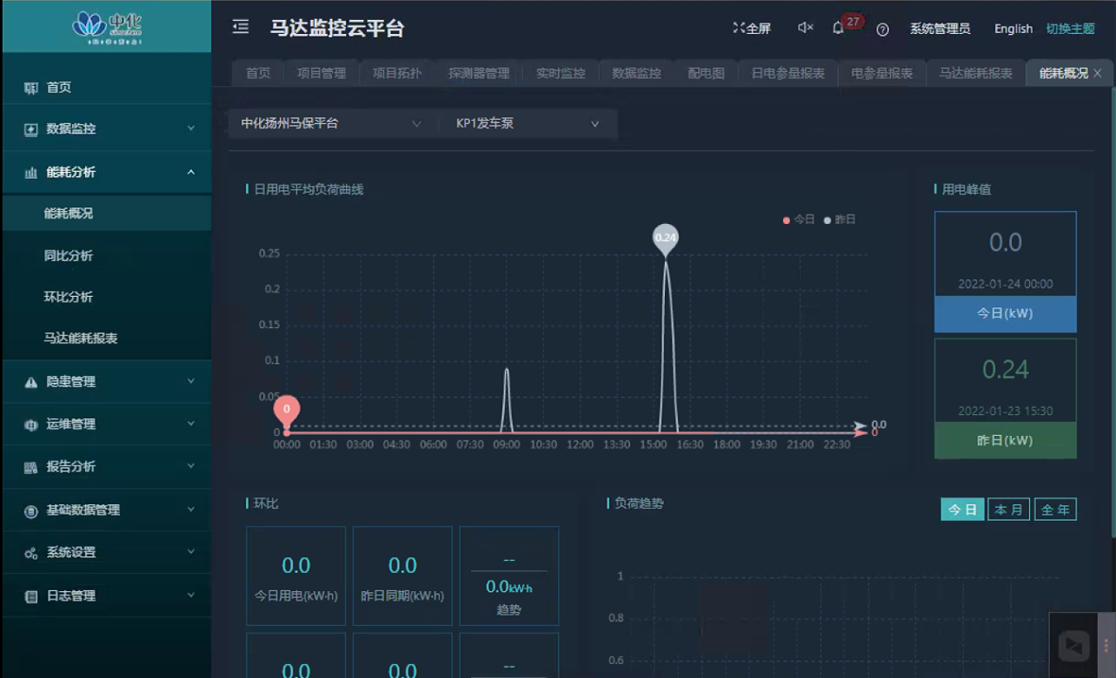Screen dimensions: 1116x678
Task: Close the 能耗概况 tab
Action: (1098, 74)
